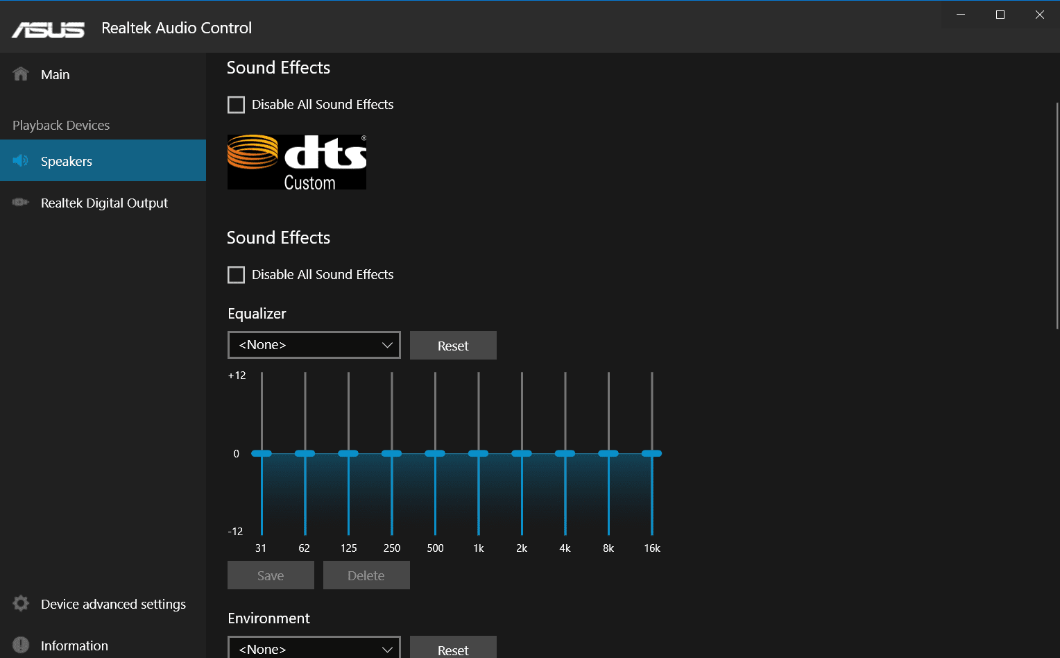
Task: Click the digital output connector icon
Action: [21, 202]
